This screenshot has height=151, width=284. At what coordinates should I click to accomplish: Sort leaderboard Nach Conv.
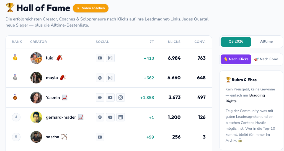[x=267, y=59]
